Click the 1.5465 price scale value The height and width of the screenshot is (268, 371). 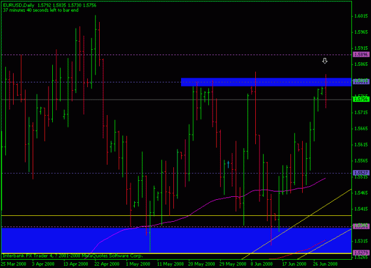click(x=362, y=193)
